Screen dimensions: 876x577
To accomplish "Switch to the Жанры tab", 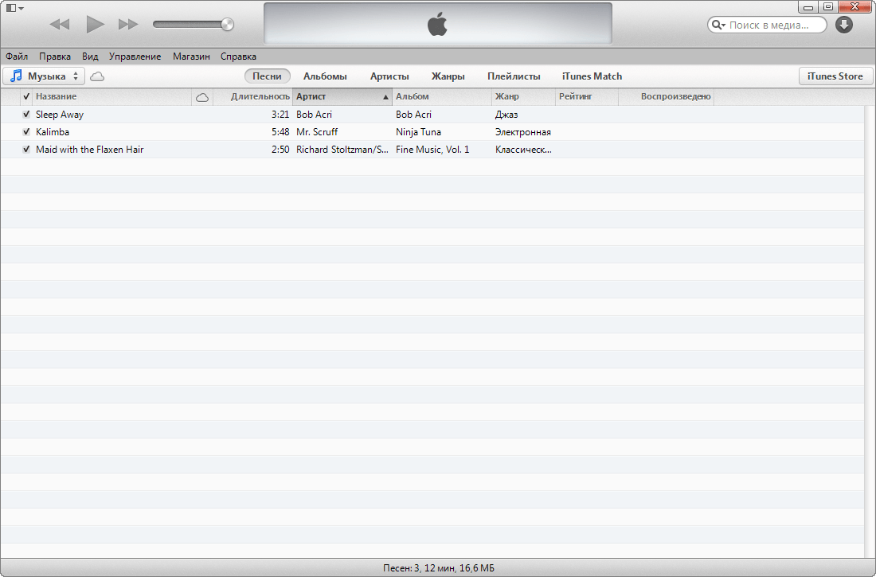I will 448,76.
